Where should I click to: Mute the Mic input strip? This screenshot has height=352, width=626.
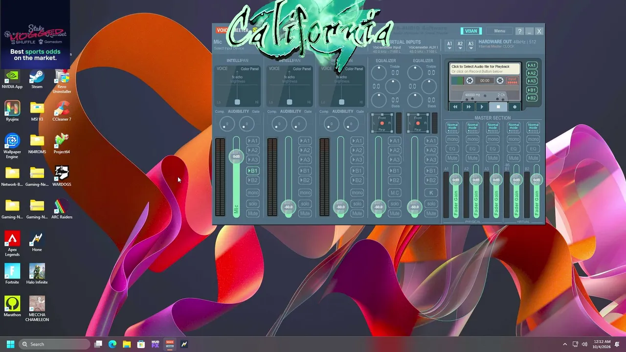[x=252, y=213]
